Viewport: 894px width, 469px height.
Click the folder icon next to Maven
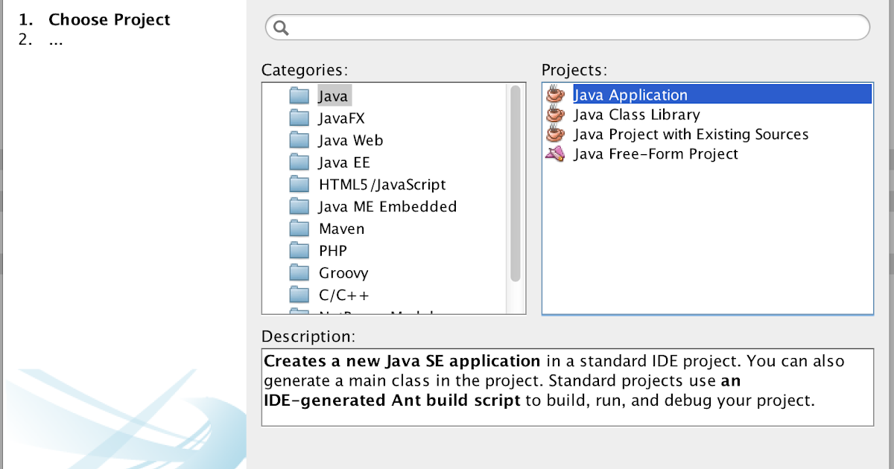pyautogui.click(x=299, y=228)
